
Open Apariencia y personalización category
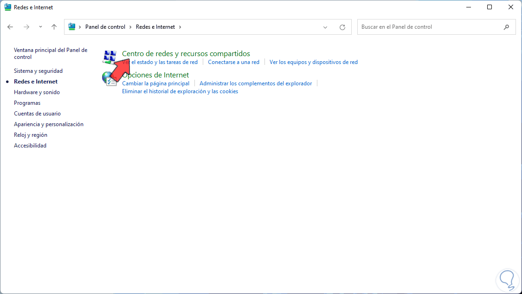49,124
